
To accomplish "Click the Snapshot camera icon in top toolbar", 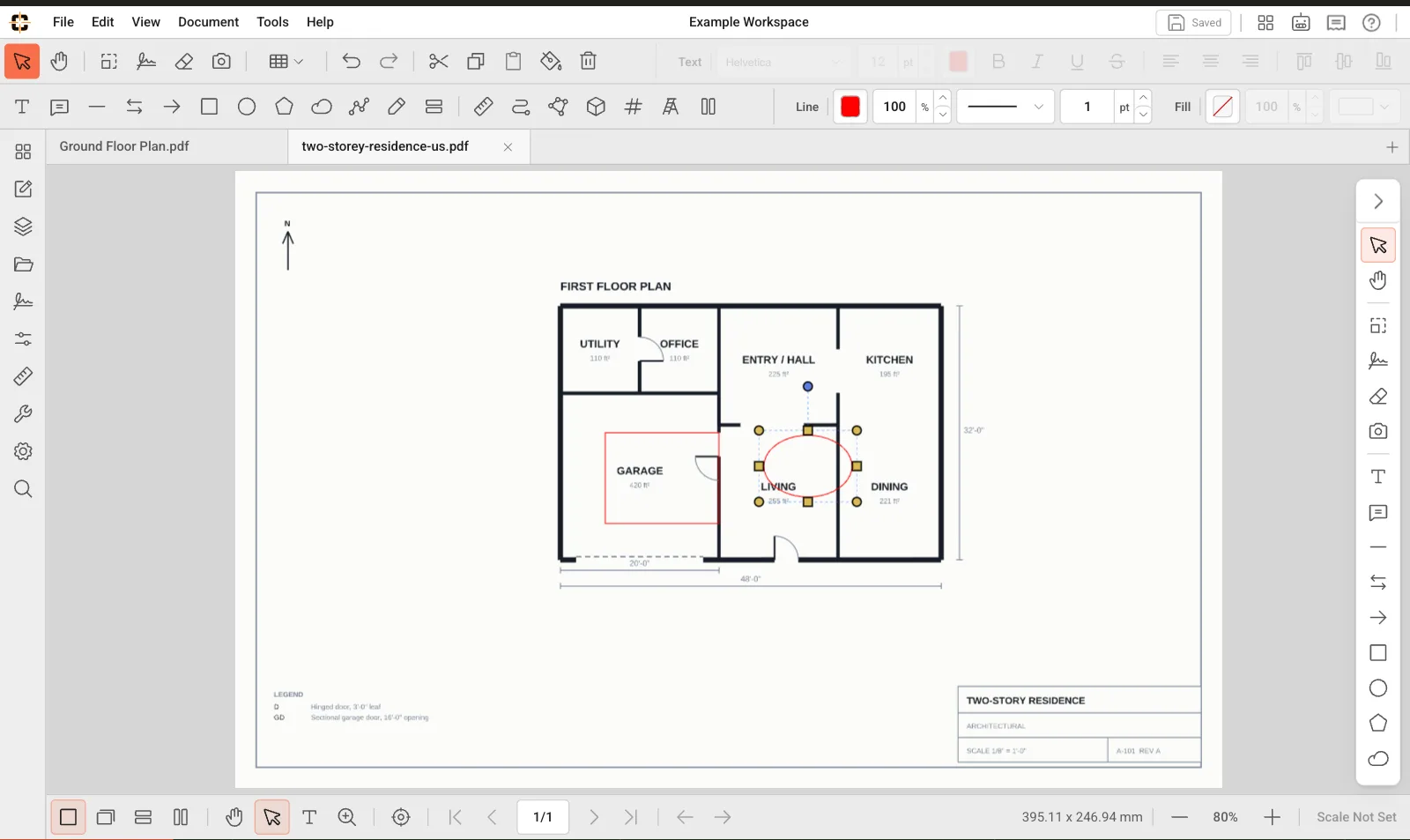I will point(221,62).
